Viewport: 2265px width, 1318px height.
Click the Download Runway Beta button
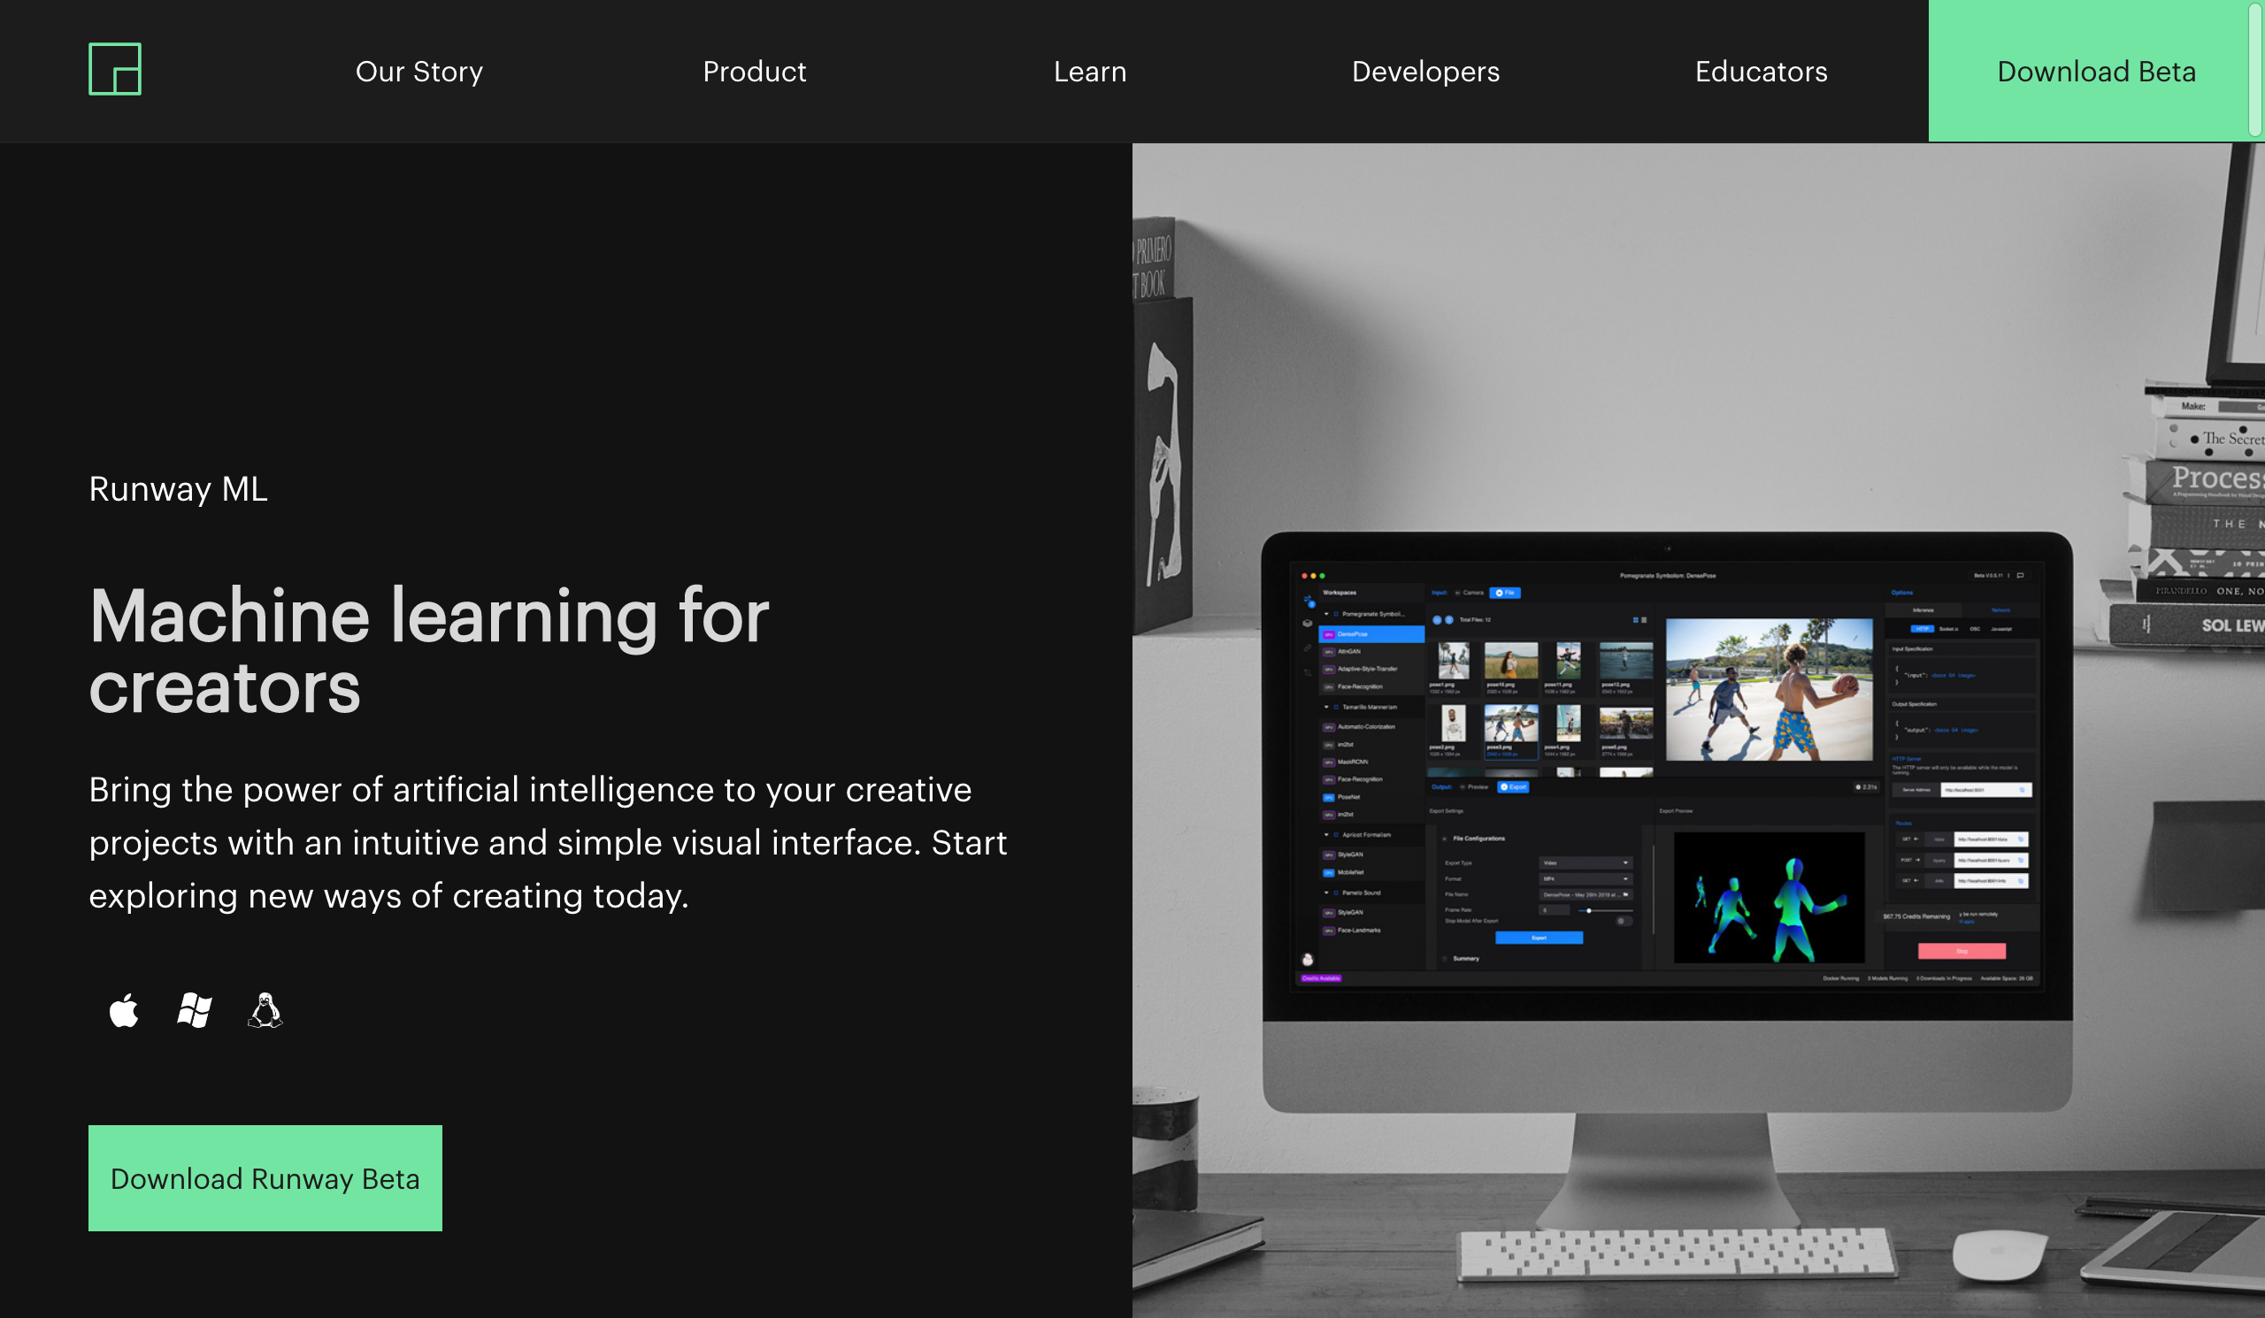[x=265, y=1178]
